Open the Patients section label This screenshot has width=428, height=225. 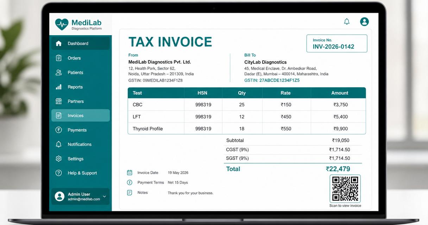point(75,72)
